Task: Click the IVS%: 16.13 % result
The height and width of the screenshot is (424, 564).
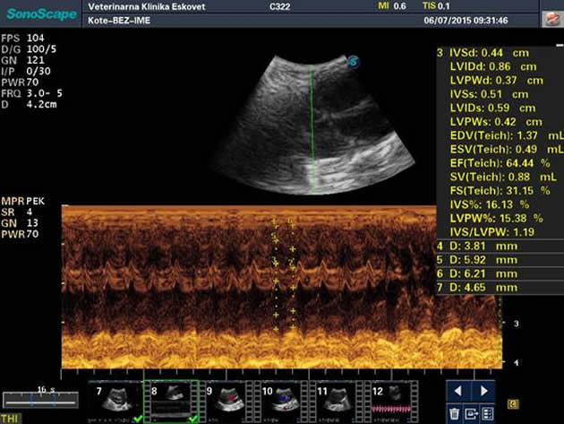Action: (490, 204)
